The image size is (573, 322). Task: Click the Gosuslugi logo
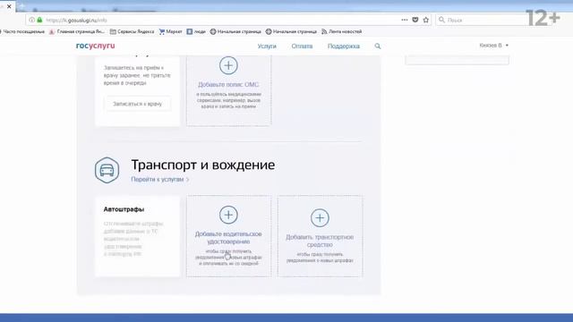tap(96, 46)
